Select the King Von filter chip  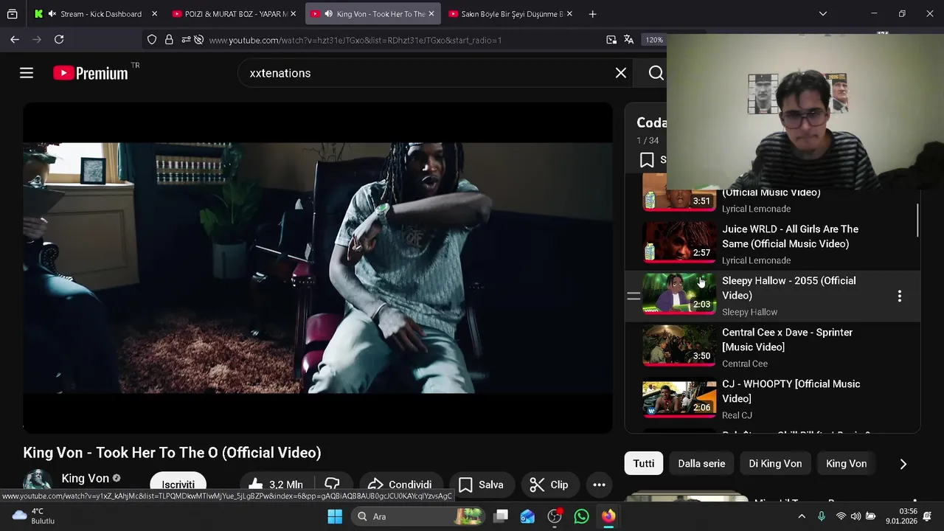846,463
